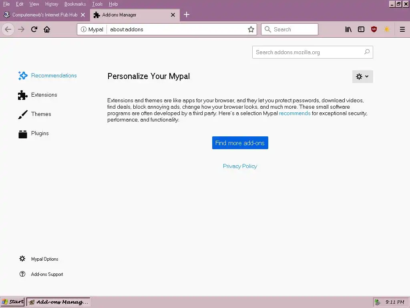
Task: Open the hamburger application menu
Action: [x=402, y=29]
